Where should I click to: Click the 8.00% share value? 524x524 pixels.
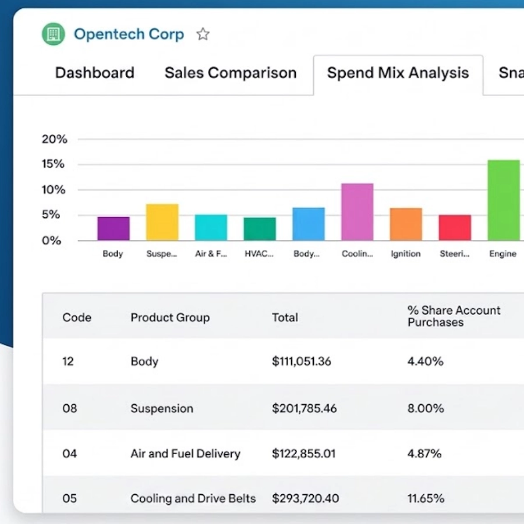point(426,408)
